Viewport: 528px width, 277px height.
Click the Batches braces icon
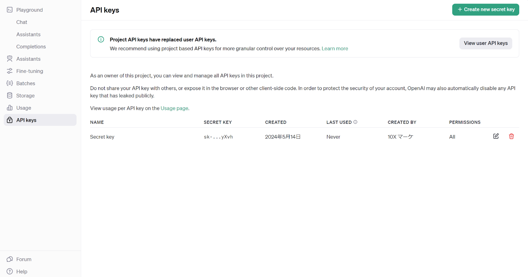(10, 83)
